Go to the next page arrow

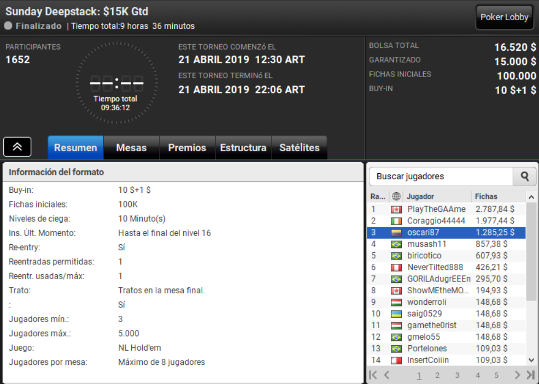[517, 375]
